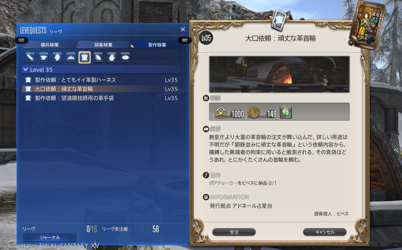Open the 製作稼業 tab
The image size is (402, 250).
tap(157, 45)
